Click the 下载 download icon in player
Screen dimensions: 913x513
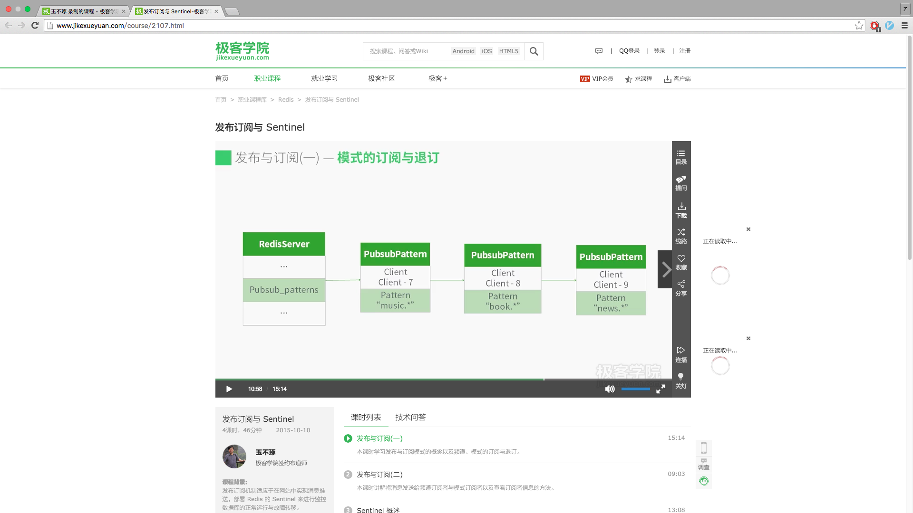click(x=681, y=210)
